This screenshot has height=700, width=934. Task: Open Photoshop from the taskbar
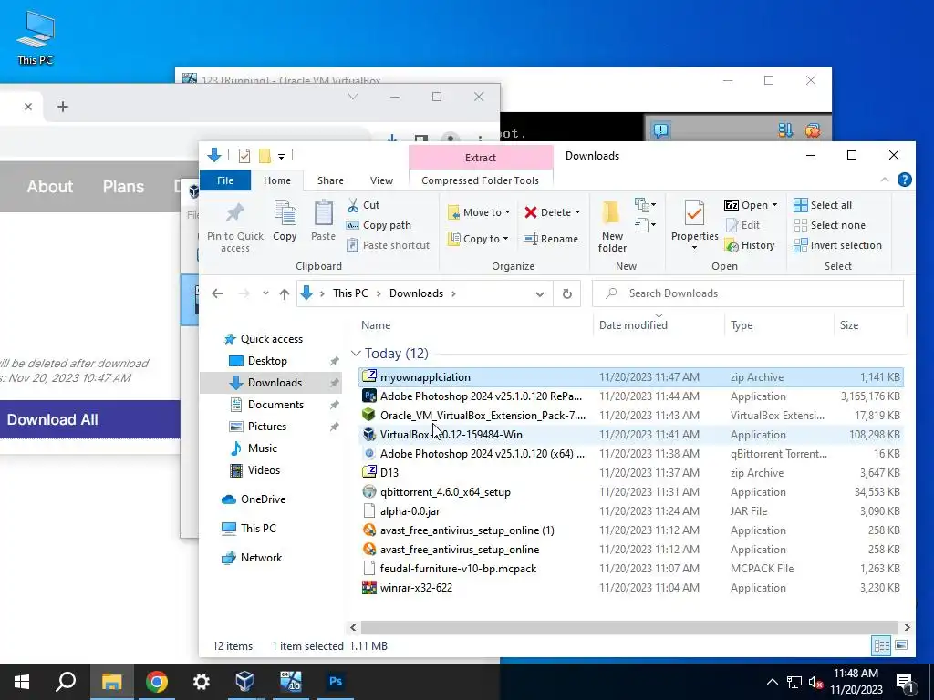click(x=336, y=682)
